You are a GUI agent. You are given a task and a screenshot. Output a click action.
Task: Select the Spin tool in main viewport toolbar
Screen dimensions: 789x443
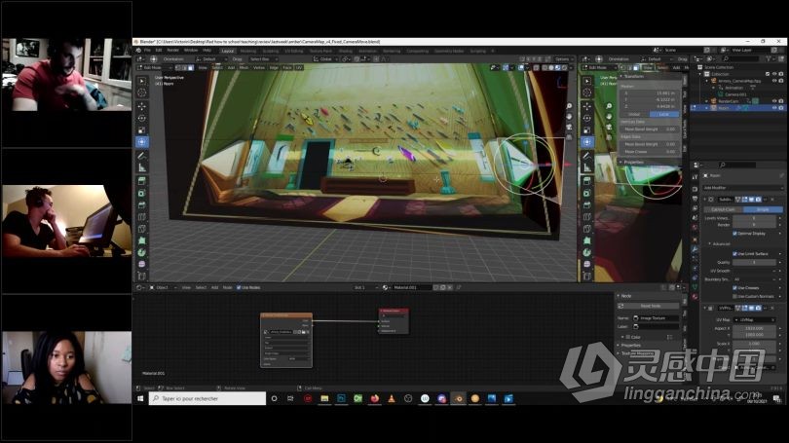(x=142, y=253)
